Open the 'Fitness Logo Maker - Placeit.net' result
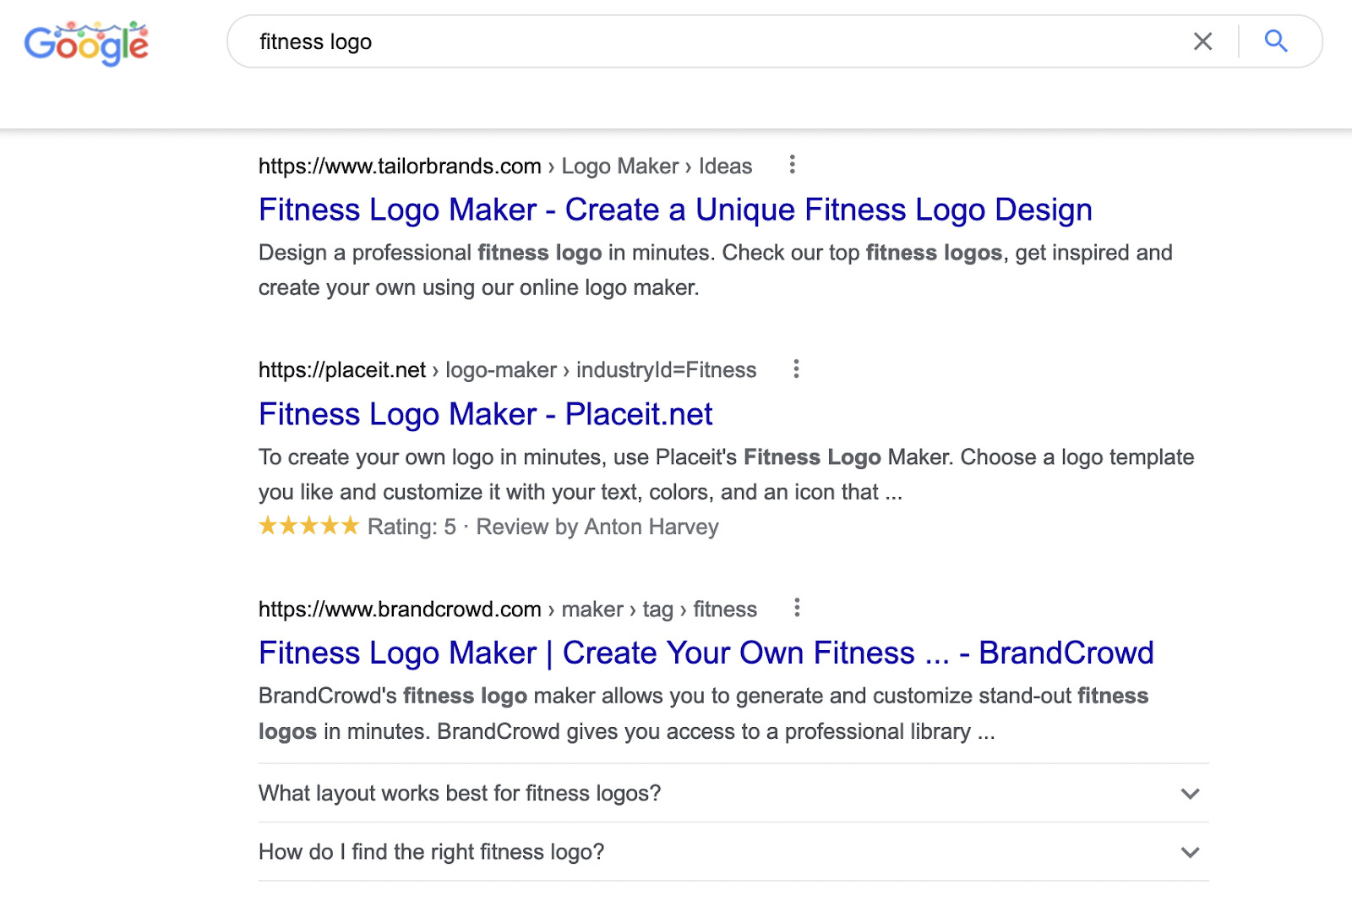 [485, 414]
